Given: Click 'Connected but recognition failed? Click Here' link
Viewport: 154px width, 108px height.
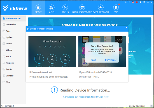Looking at the screenshot, I should pyautogui.click(x=86, y=97).
